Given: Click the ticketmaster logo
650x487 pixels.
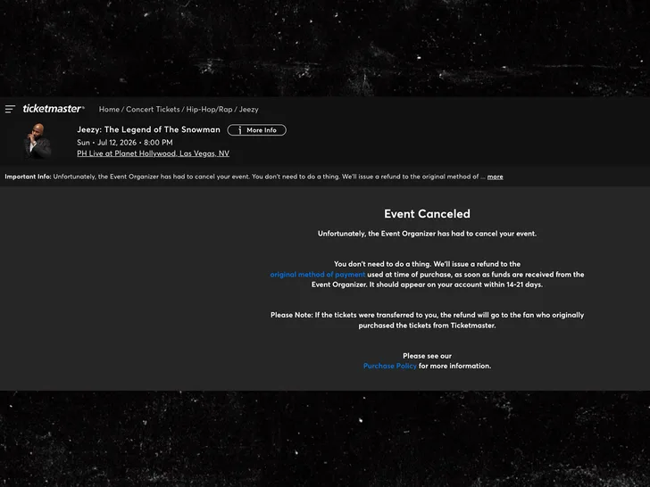Looking at the screenshot, I should click(54, 109).
